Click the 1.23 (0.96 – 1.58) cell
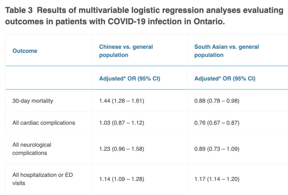288x195 pixels. pyautogui.click(x=122, y=149)
